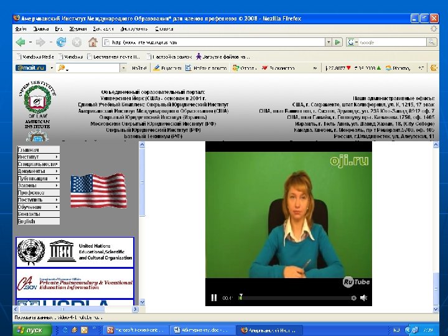Click Контакты in the side menu
Viewport: 448px width, 336px height.
click(x=39, y=214)
